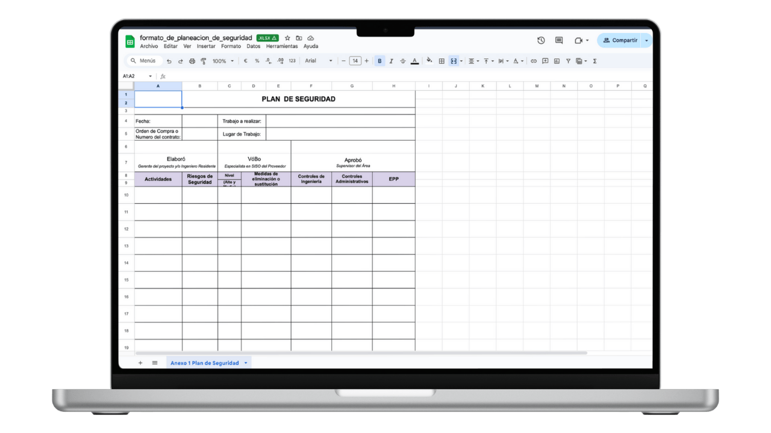Create a filter
This screenshot has width=771, height=433.
(x=568, y=61)
